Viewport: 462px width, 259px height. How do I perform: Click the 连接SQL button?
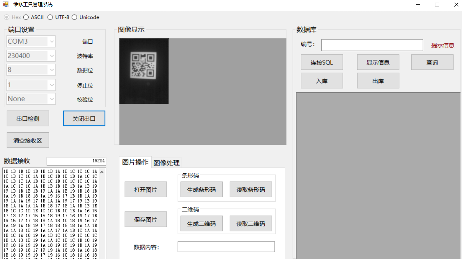point(322,62)
